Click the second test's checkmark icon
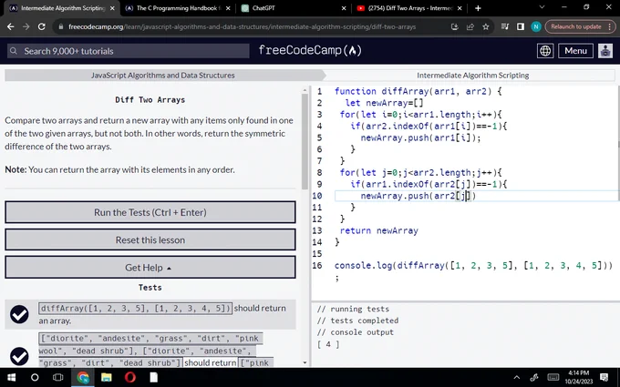This screenshot has height=387, width=620. click(19, 357)
